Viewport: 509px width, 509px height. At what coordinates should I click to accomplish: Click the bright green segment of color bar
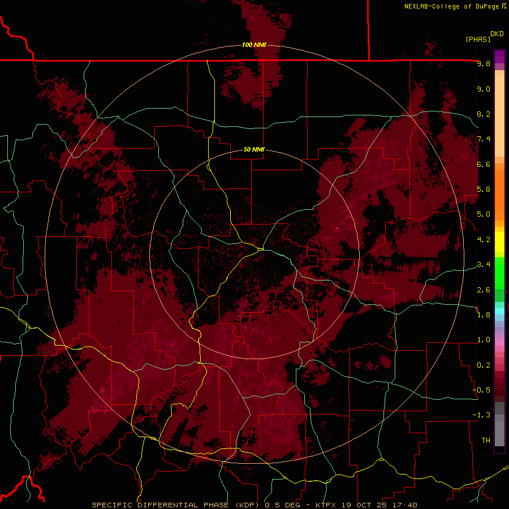(x=499, y=273)
